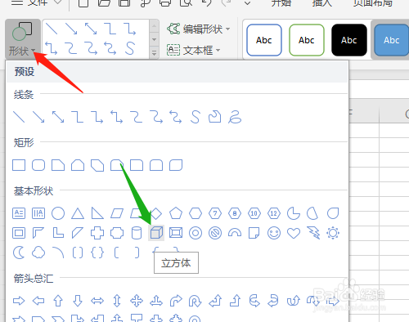Select the quad four-way arrow shape
This screenshot has height=322, width=409.
(x=137, y=301)
